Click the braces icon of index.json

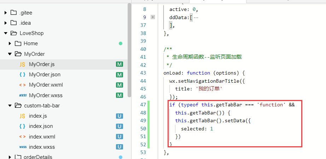(x=22, y=126)
